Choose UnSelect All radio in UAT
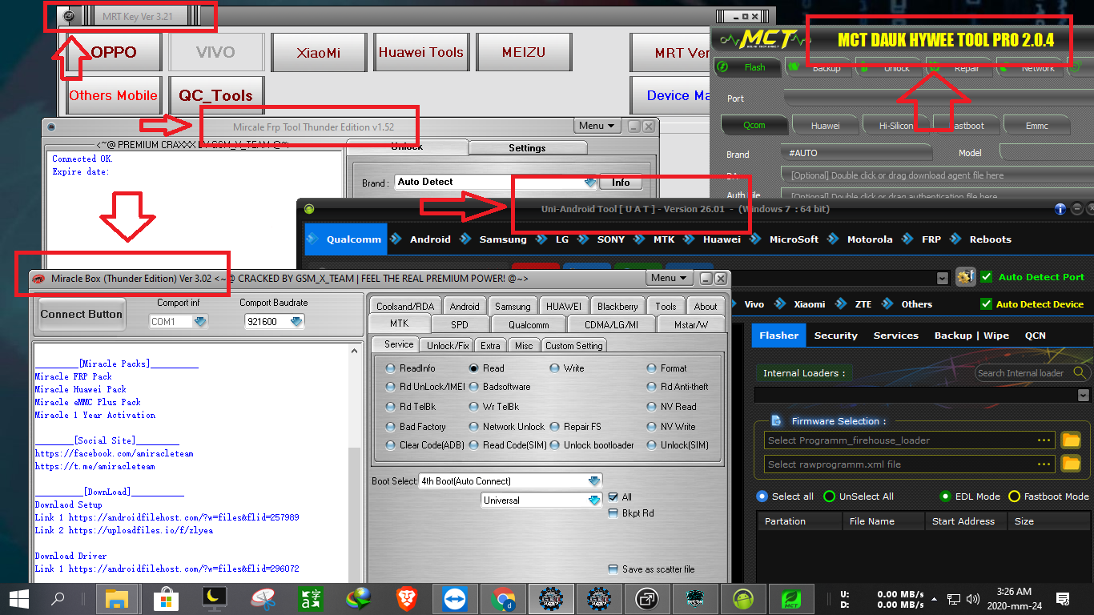This screenshot has width=1094, height=615. point(830,496)
